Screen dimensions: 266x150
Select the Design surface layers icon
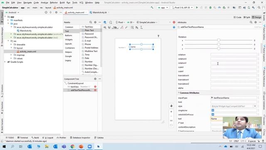[x=105, y=22]
